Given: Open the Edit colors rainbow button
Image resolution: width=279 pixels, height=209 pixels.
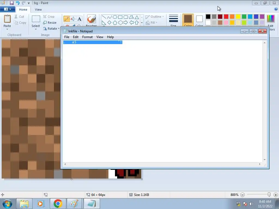Looking at the screenshot, I should (x=271, y=23).
